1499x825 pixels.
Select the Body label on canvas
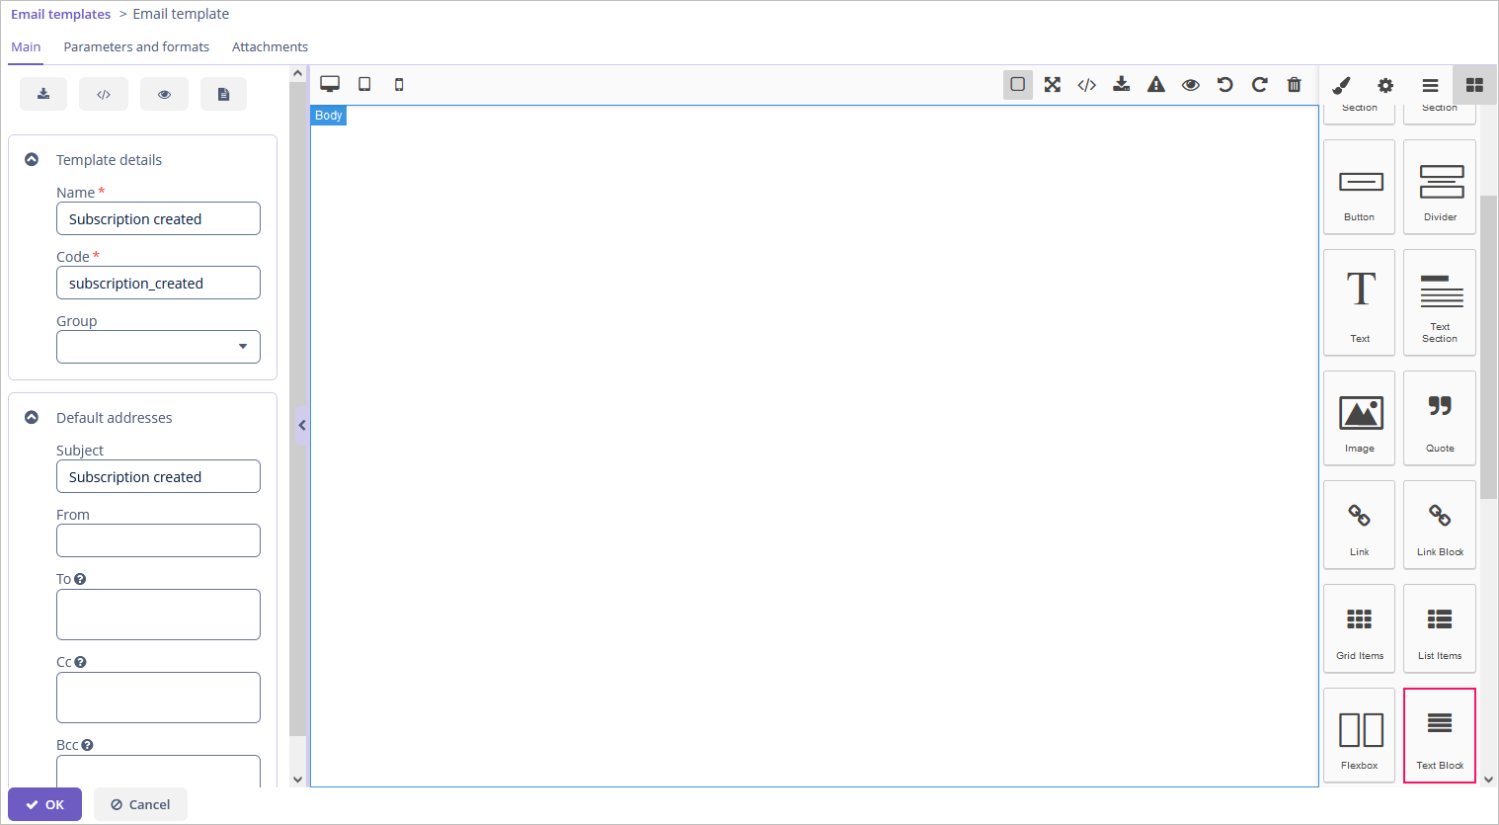pyautogui.click(x=329, y=116)
